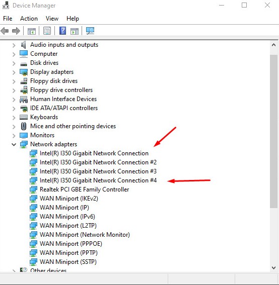Expand the Computer node chevron
279x285 pixels.
[x=14, y=54]
